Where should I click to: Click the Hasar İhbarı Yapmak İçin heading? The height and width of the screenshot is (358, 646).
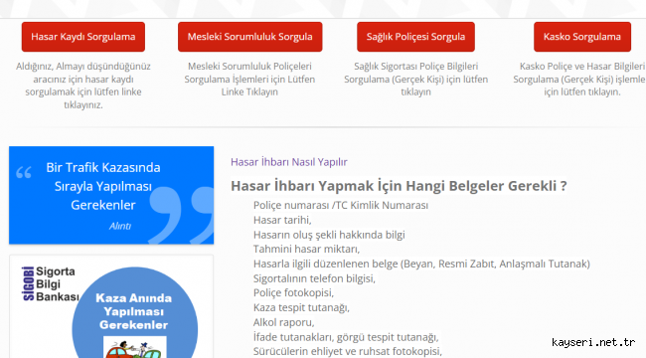399,186
